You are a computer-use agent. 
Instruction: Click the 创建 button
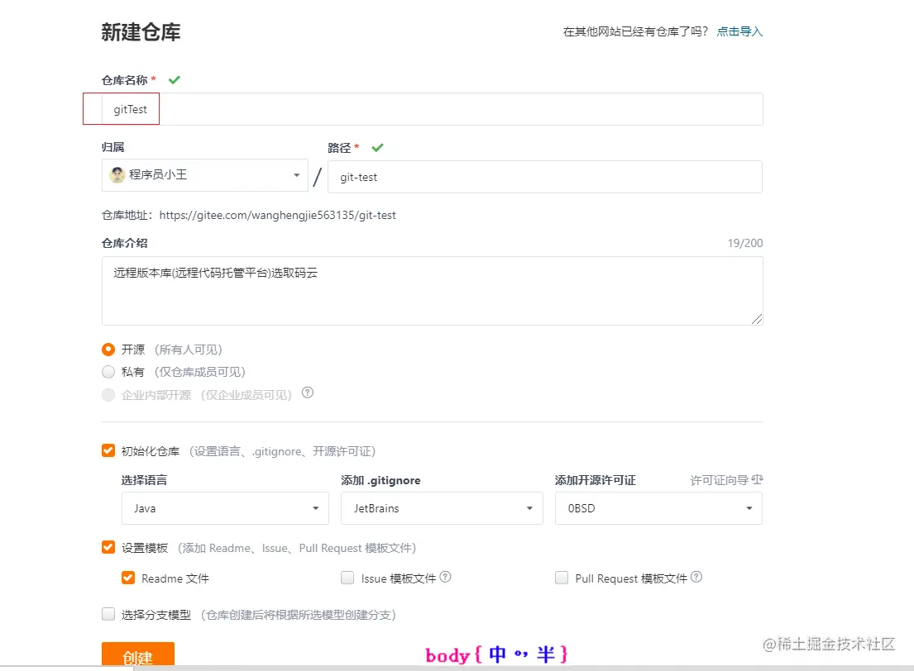click(x=138, y=656)
